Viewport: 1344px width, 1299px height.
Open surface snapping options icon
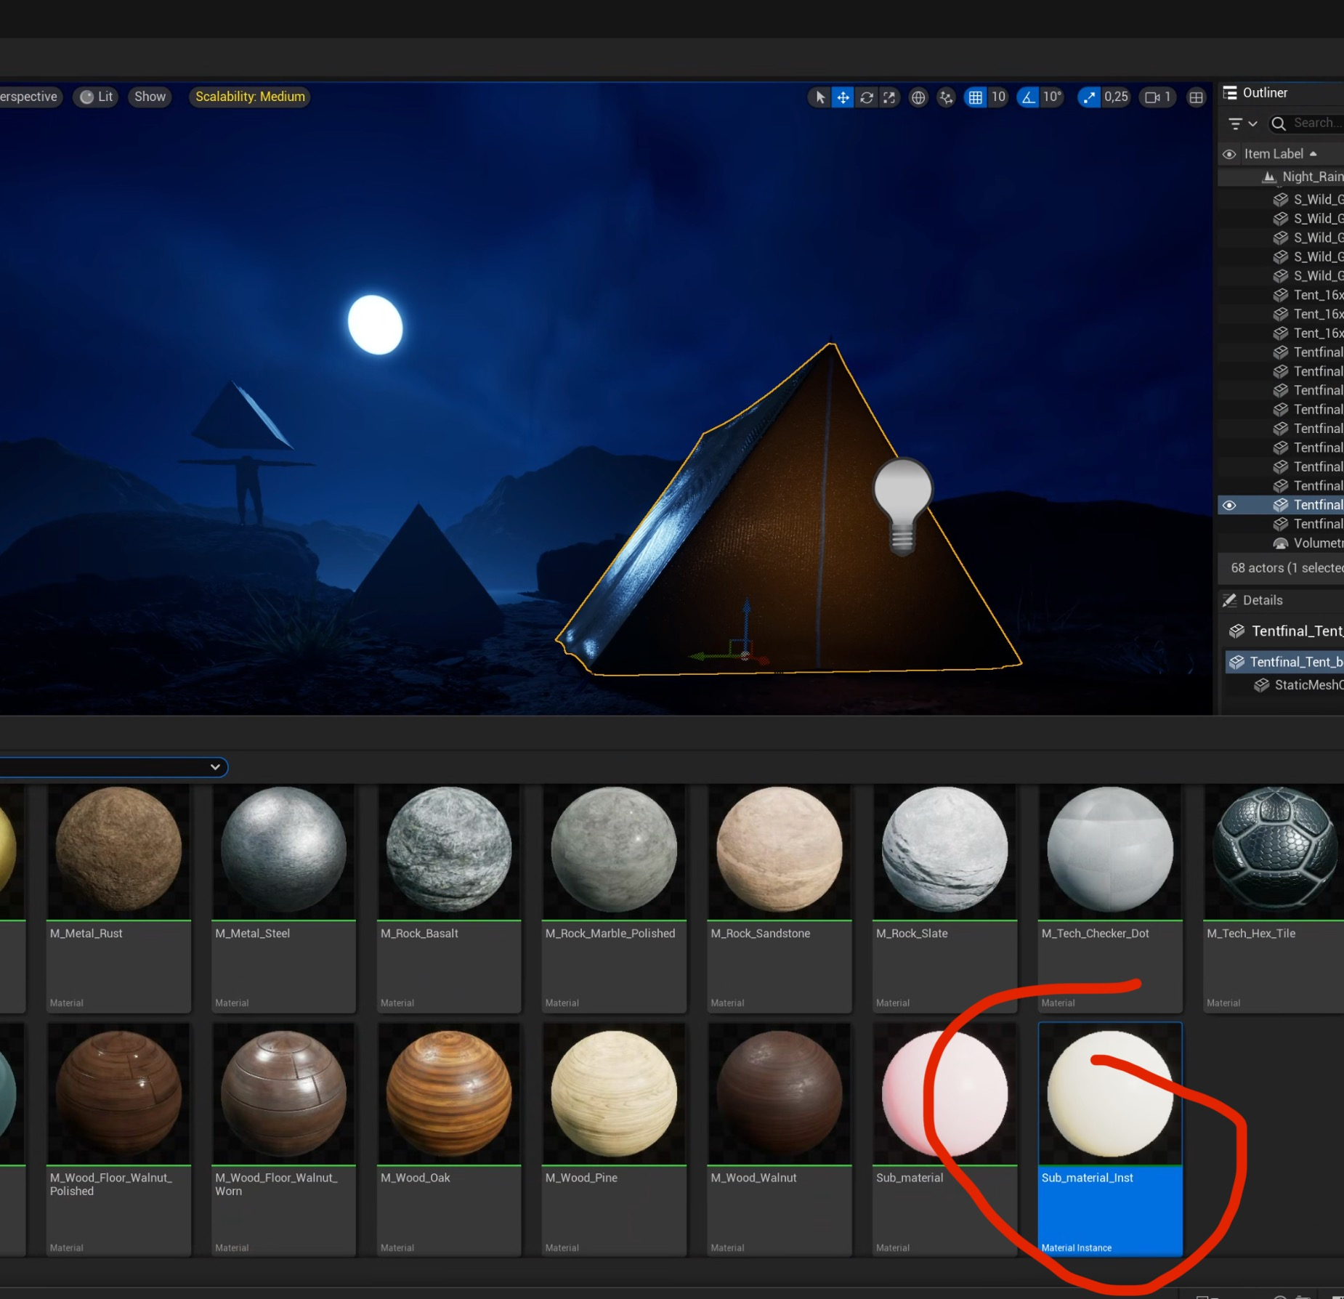[946, 97]
